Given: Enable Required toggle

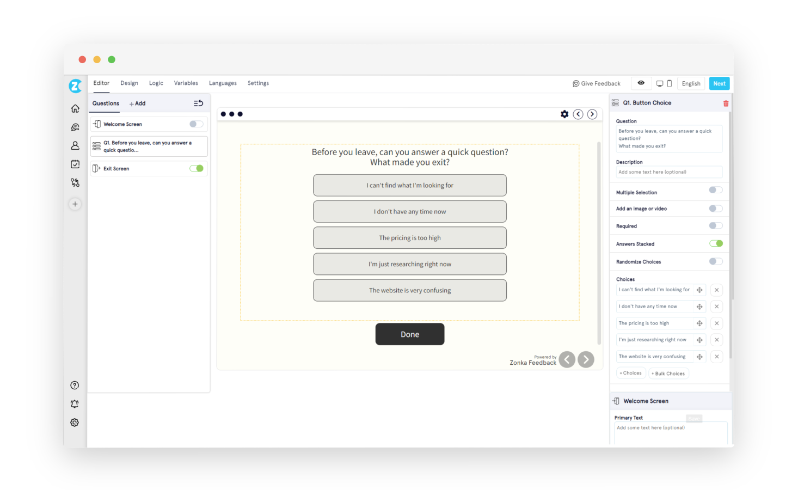Looking at the screenshot, I should click(x=716, y=225).
